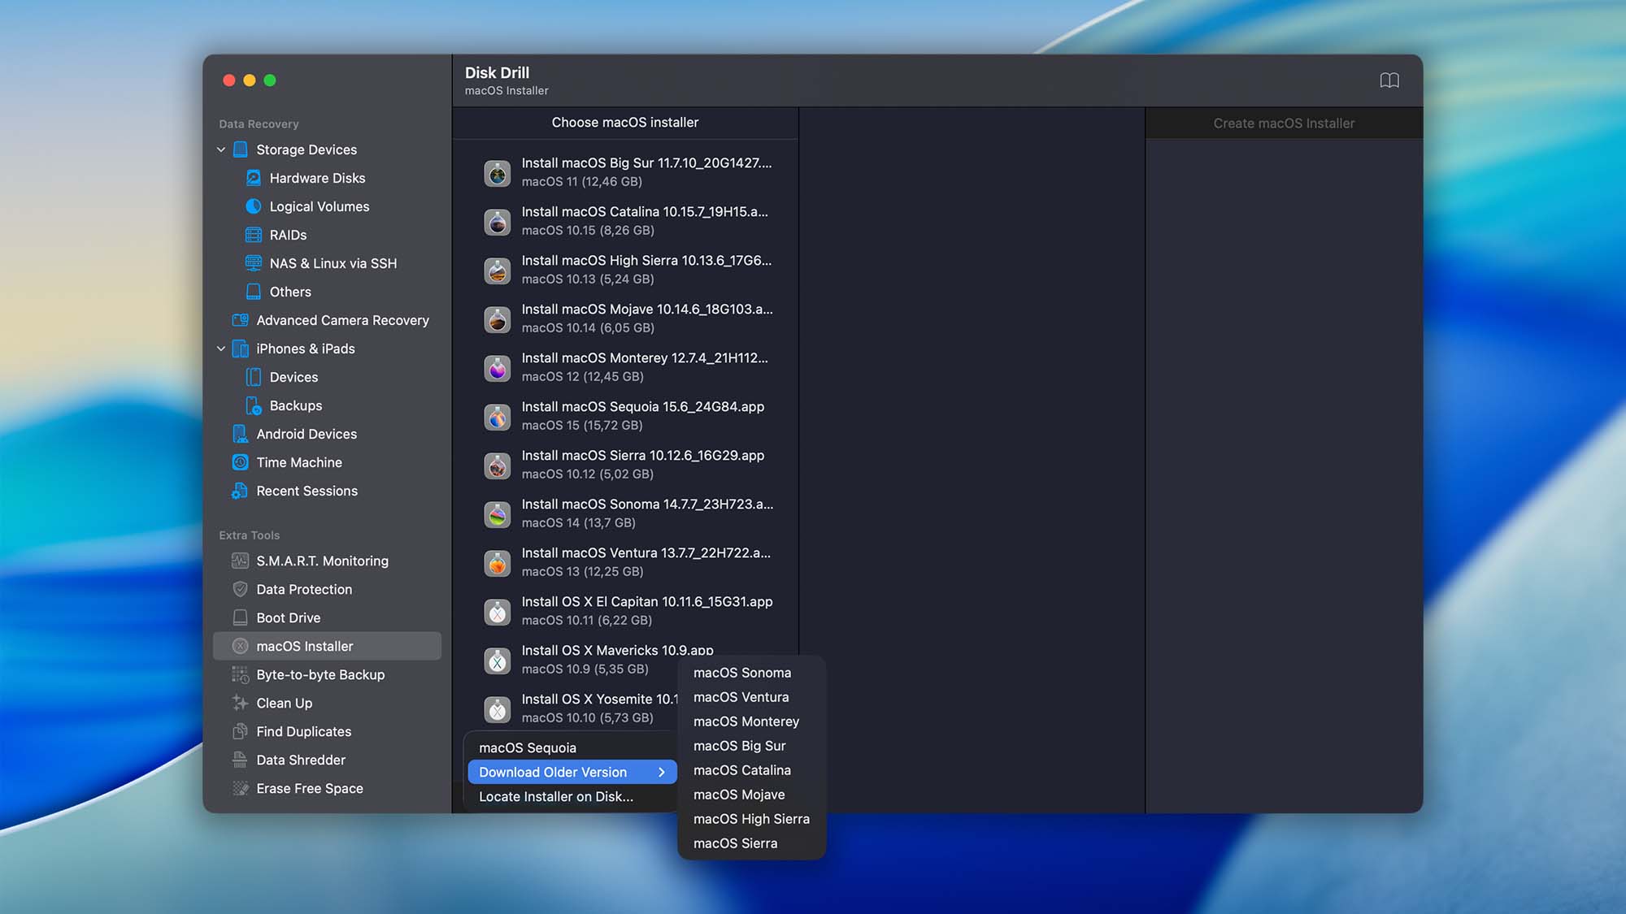1626x914 pixels.
Task: Click the Hardware Disks icon
Action: click(x=254, y=178)
